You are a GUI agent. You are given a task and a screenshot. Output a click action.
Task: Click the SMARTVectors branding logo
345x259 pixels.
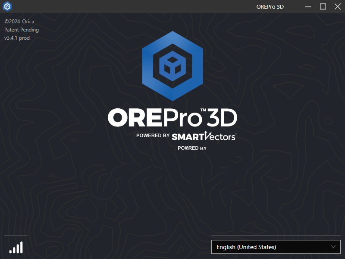click(203, 136)
